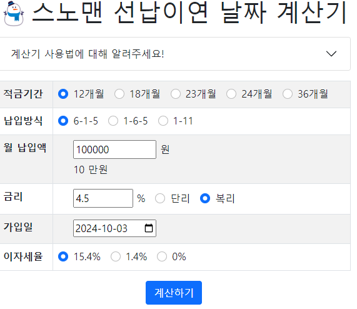Image resolution: width=357 pixels, height=309 pixels.
Task: Select the 6-1-5 payment method
Action: tap(63, 121)
